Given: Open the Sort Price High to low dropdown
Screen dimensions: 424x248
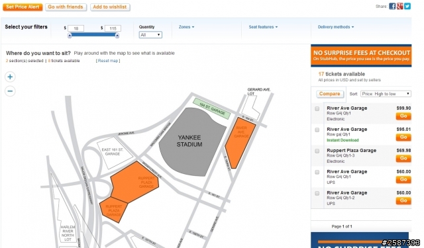Looking at the screenshot, I should click(386, 94).
